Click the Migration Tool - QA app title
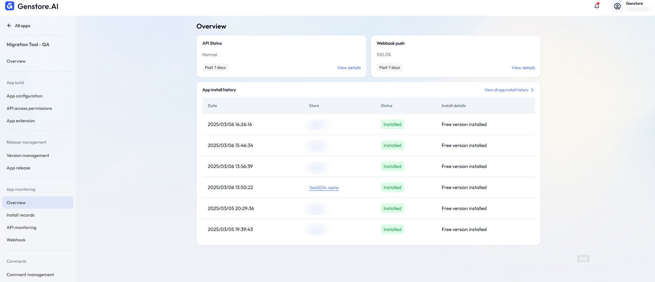The image size is (655, 282). (28, 44)
